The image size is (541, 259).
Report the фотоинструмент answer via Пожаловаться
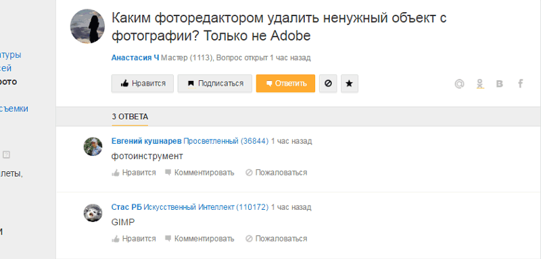277,173
